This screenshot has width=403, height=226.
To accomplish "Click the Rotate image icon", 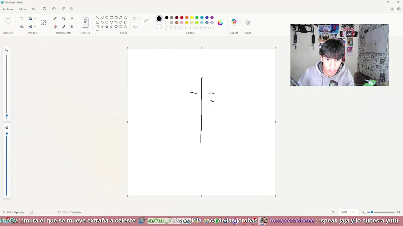I will tap(30, 19).
